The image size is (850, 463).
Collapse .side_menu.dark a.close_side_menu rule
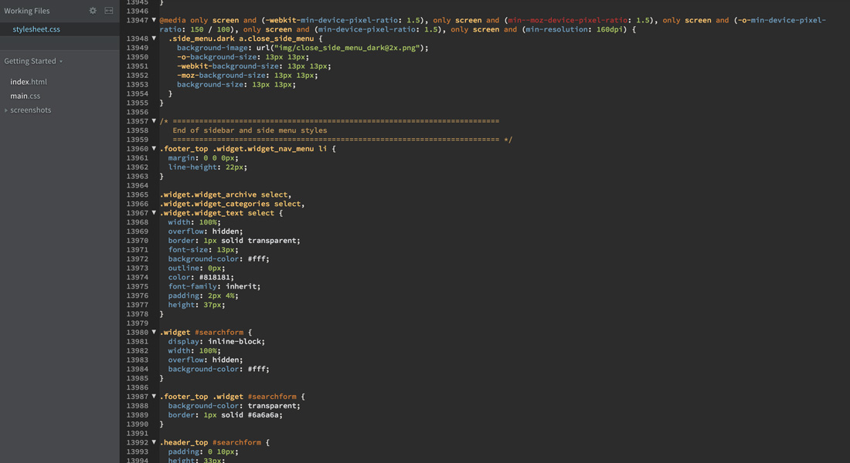[x=154, y=39]
